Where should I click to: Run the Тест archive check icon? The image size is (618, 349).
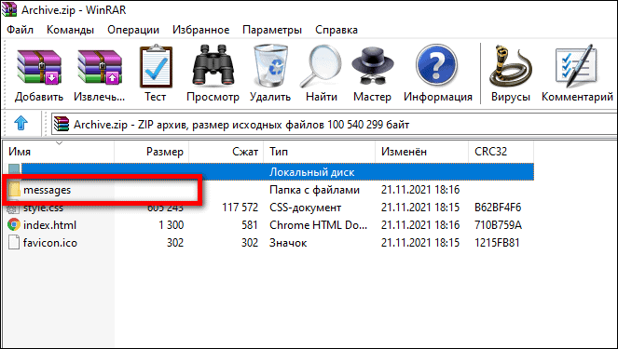(156, 66)
